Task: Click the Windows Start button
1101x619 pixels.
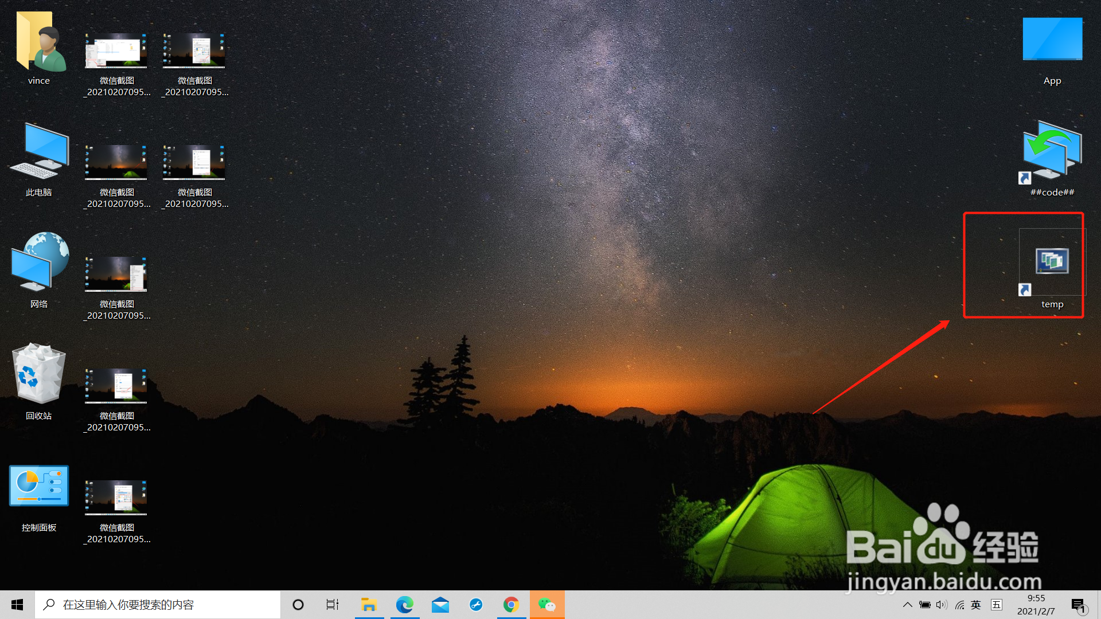Action: pos(17,605)
